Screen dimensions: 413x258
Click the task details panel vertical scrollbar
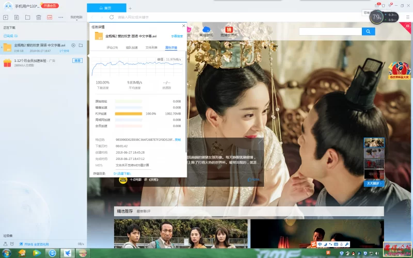(186, 101)
